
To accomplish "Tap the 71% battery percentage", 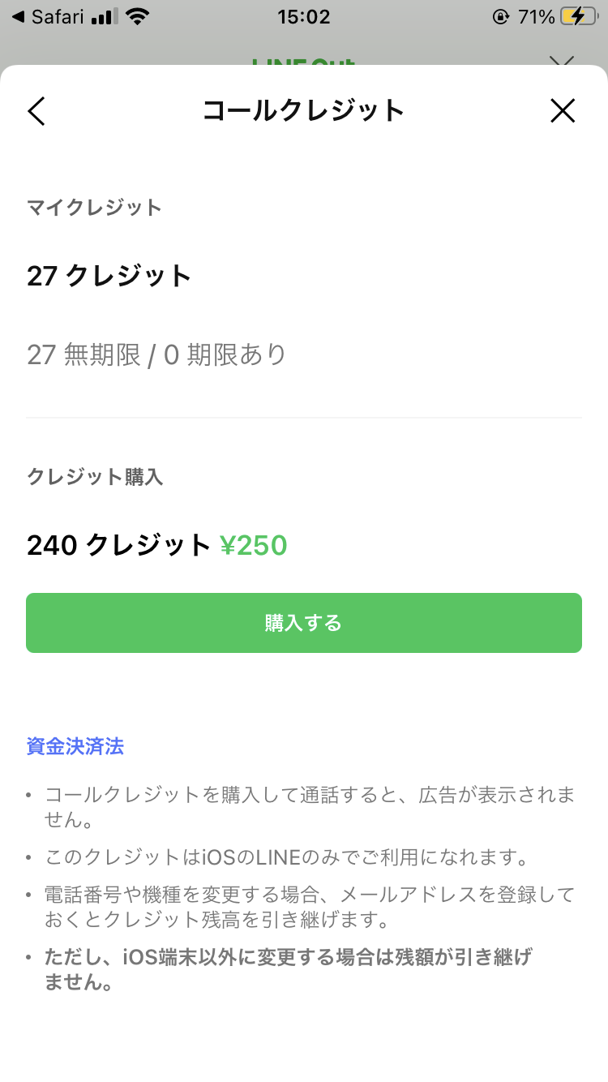I will pyautogui.click(x=536, y=17).
